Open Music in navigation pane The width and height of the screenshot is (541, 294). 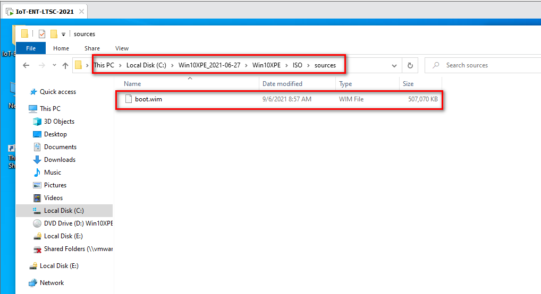click(53, 172)
